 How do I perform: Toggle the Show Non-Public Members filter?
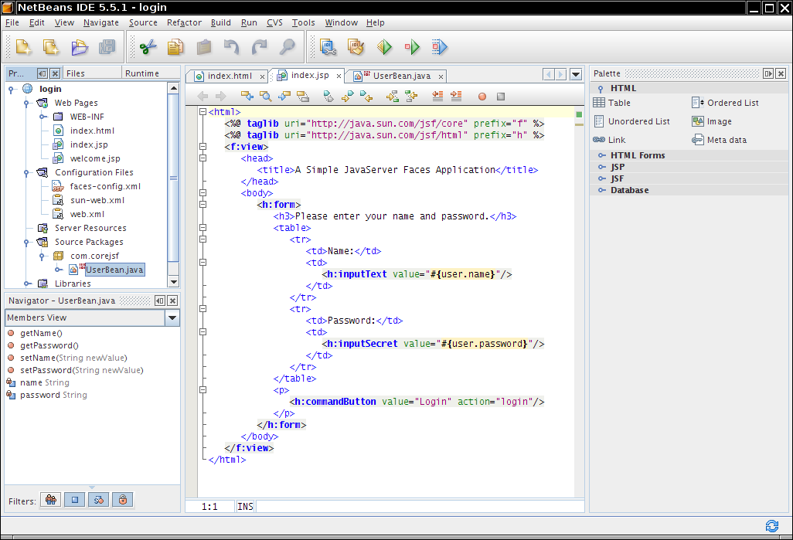tap(122, 500)
